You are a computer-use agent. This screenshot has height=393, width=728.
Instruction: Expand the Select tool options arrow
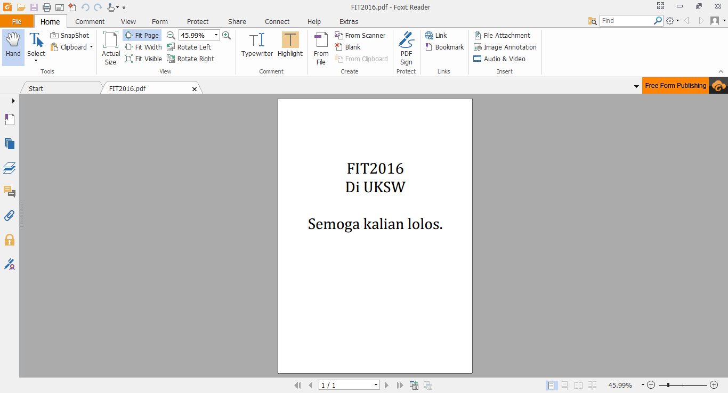tap(36, 60)
